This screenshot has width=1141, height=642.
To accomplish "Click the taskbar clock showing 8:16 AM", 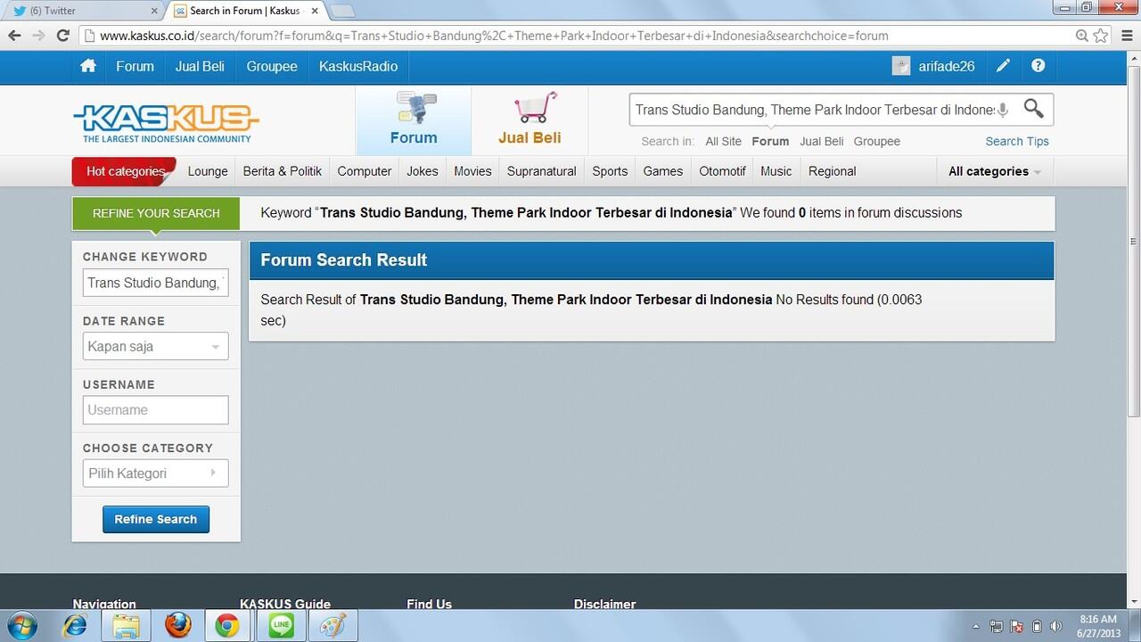I will [x=1098, y=626].
